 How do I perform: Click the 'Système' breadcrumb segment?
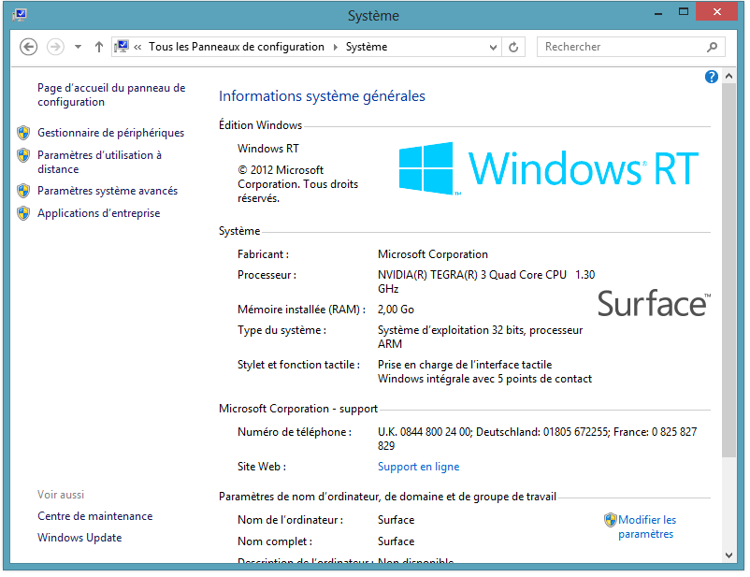(367, 47)
